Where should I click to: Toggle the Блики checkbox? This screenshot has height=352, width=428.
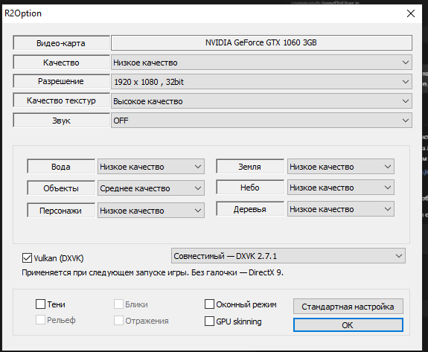pos(118,304)
